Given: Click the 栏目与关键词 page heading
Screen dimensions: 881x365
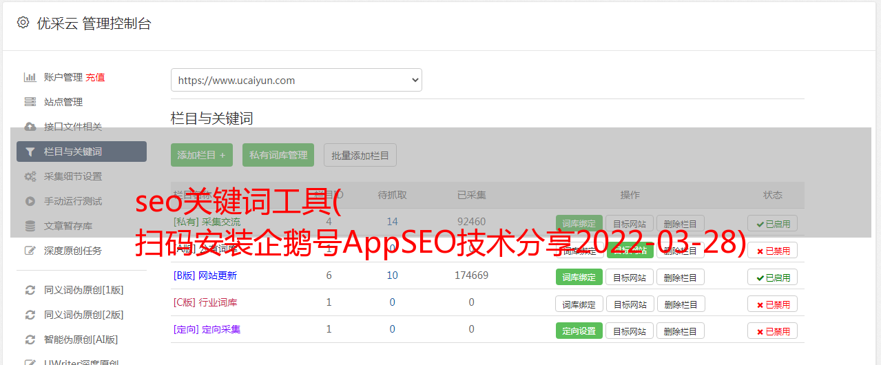Looking at the screenshot, I should click(212, 118).
